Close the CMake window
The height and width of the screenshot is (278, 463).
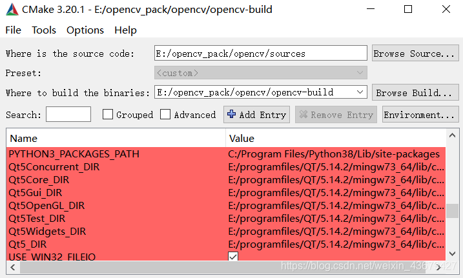(446, 9)
